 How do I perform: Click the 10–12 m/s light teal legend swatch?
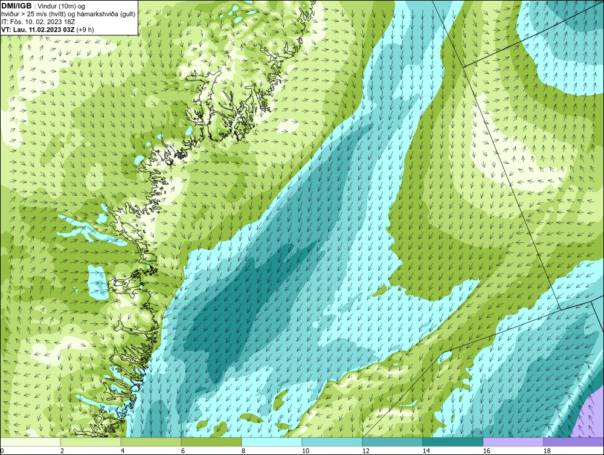tap(332, 442)
